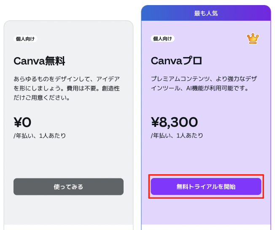This screenshot has width=275, height=230.
Task: Click the gold crown icon on Canvaプロ
Action: 253,38
